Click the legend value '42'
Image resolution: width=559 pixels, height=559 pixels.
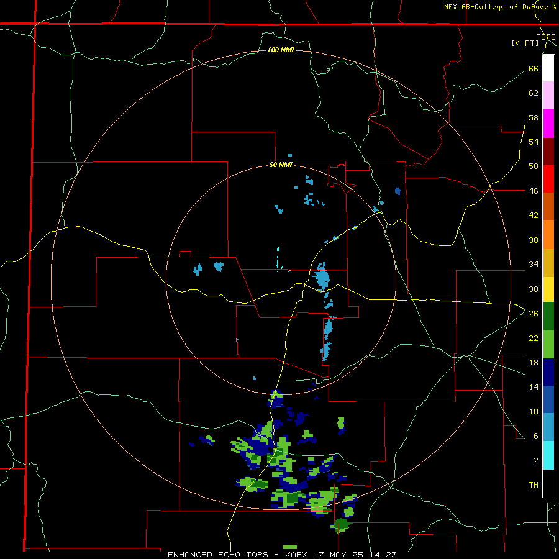(534, 215)
